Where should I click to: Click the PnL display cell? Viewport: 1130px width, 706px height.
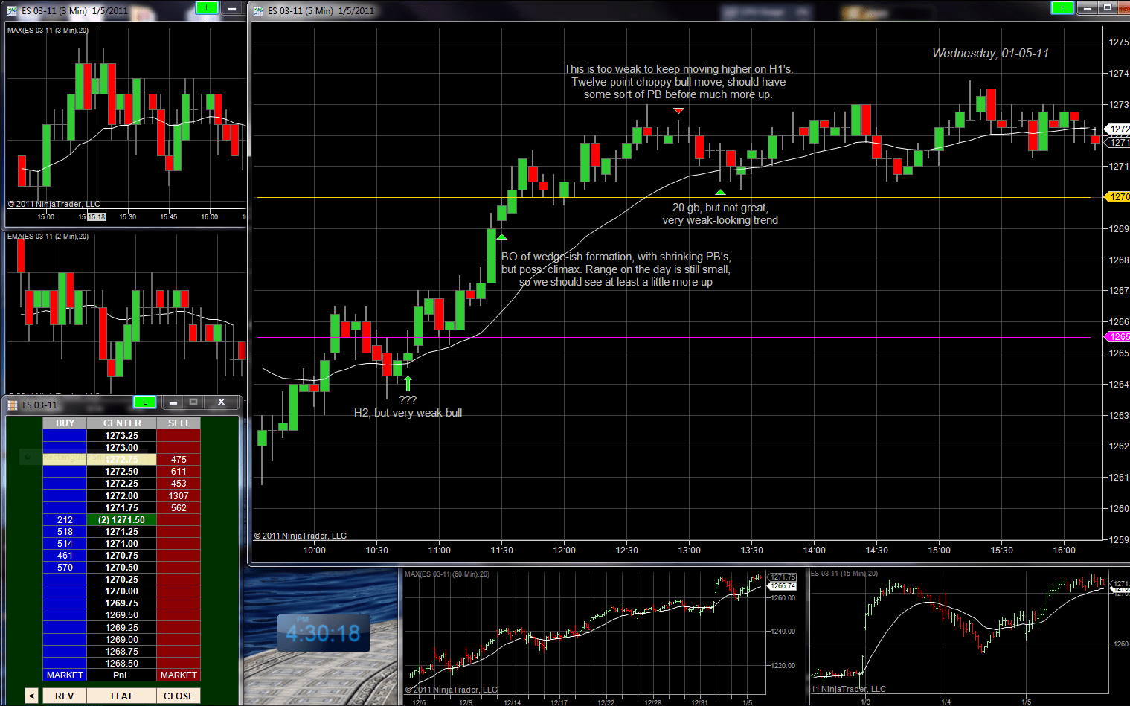point(121,675)
